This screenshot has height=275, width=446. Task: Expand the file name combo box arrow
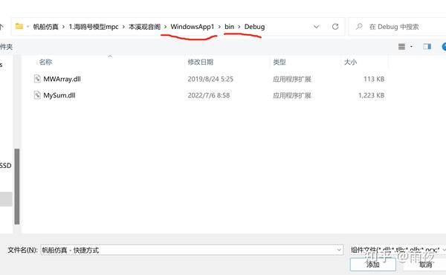coord(339,250)
